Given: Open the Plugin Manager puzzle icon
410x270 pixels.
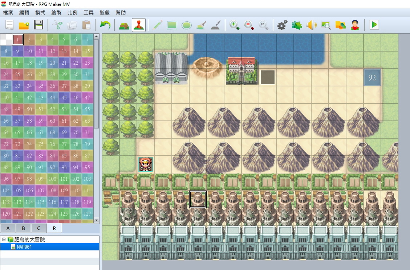Looking at the screenshot, I should pos(297,25).
